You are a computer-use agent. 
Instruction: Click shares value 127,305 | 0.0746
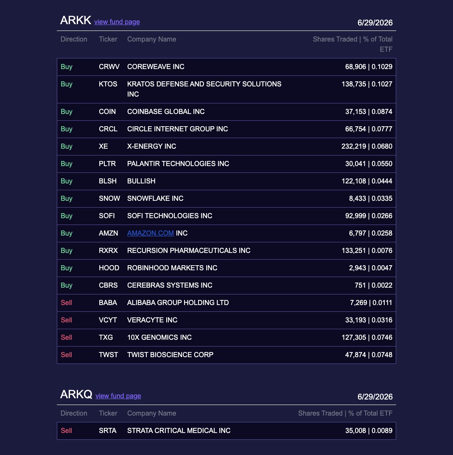tap(367, 338)
